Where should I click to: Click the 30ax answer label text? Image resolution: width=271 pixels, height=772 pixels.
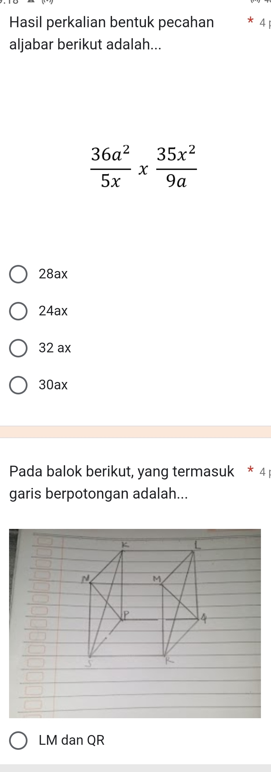[53, 385]
